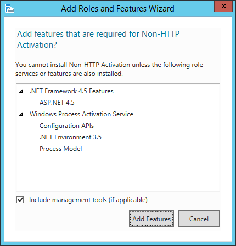
Task: Select ASP.NET 4.5 in the list
Action: (x=57, y=103)
